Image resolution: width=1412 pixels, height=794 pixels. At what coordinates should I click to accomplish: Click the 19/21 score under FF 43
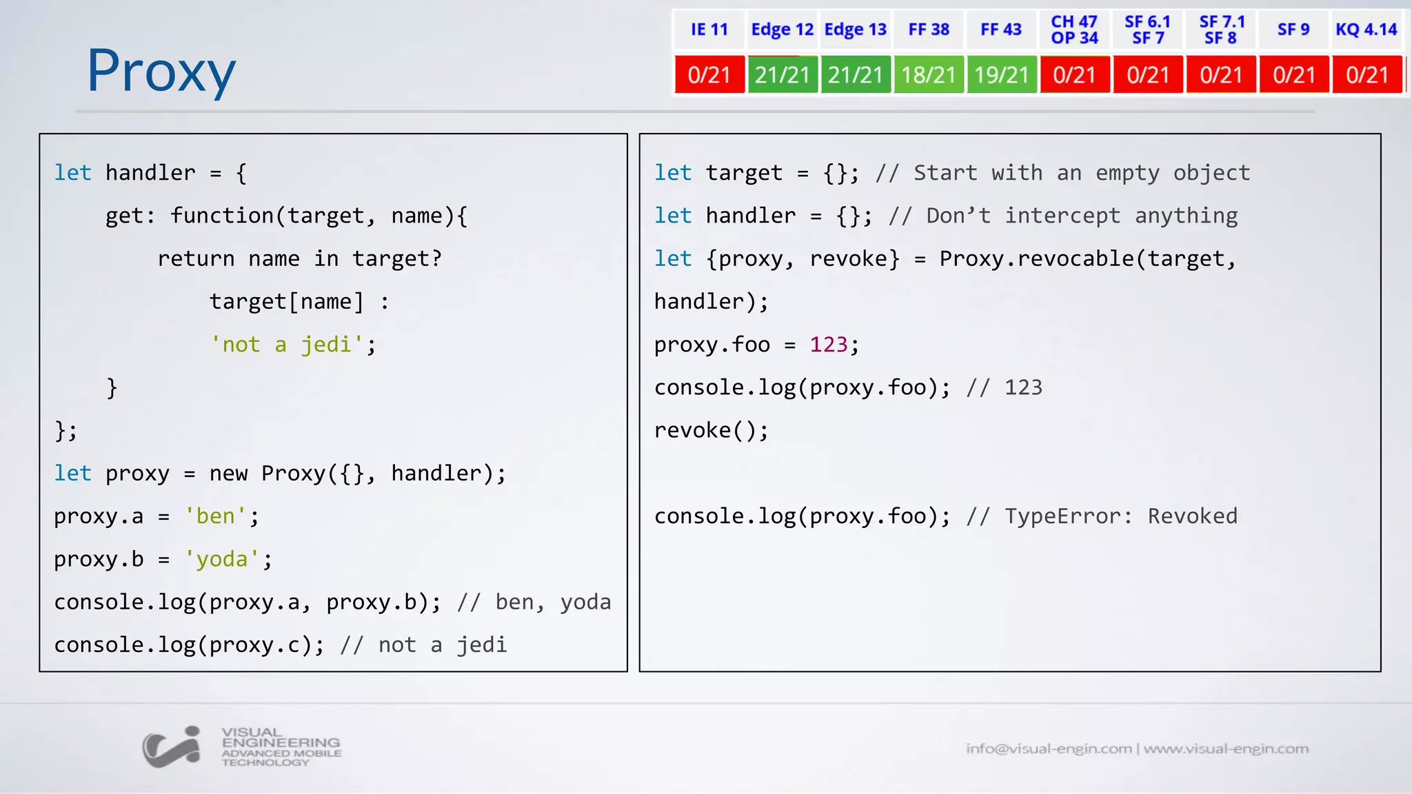1001,74
